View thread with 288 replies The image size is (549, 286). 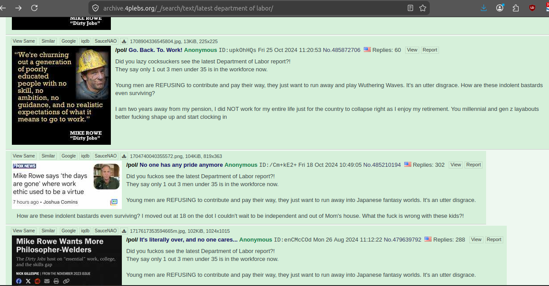pos(476,239)
